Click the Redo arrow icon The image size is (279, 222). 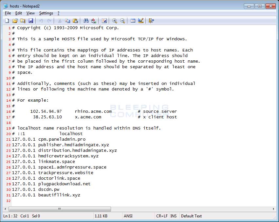(x=49, y=21)
